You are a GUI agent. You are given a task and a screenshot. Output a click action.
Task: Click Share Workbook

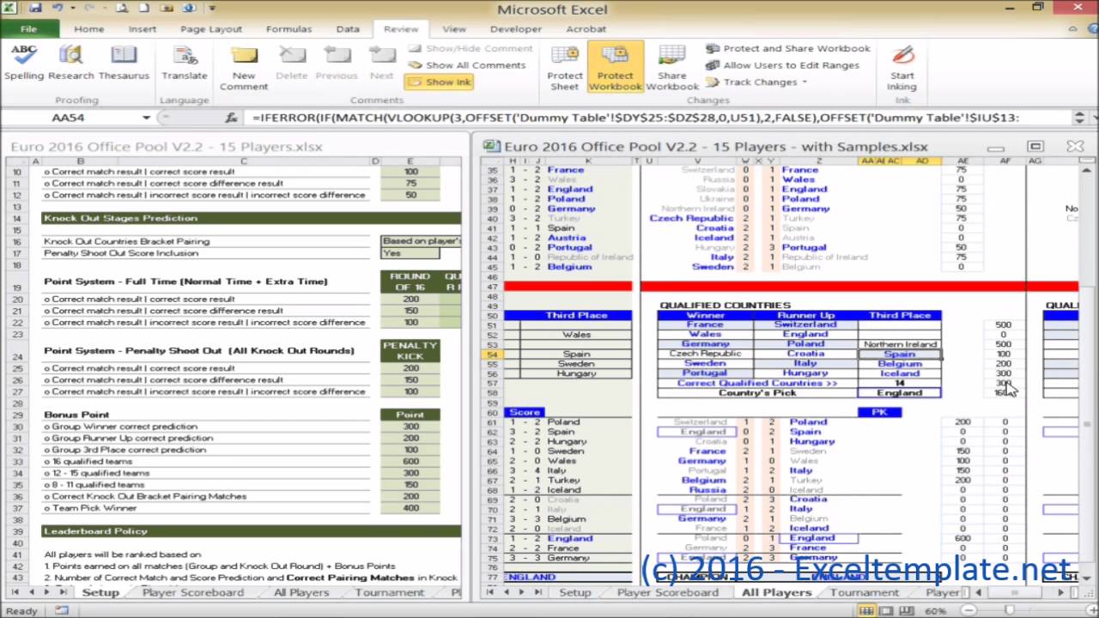click(672, 68)
